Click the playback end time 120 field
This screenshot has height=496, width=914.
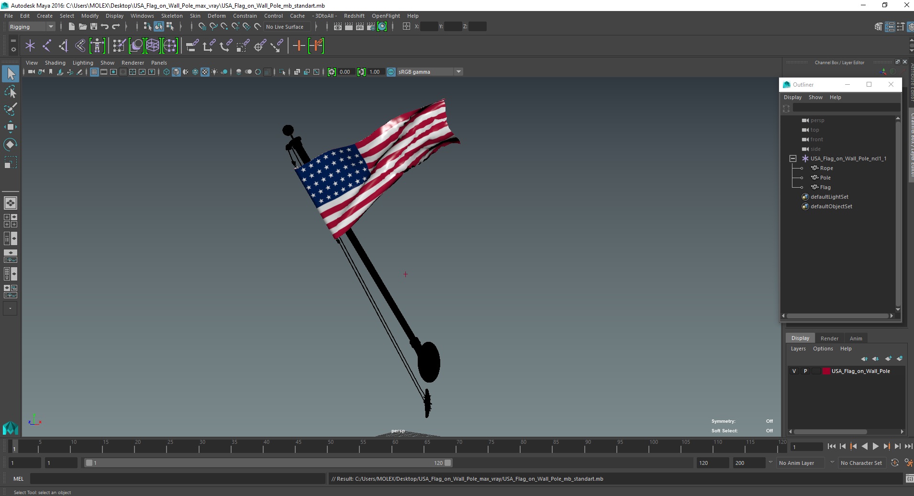pyautogui.click(x=712, y=463)
